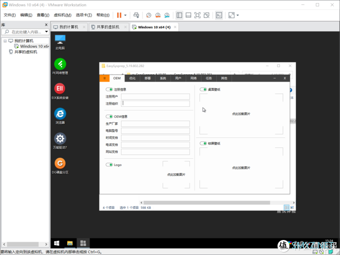Click the VMware pause virtual machine icon
Viewport: 340px width, 255px height.
coord(119,15)
